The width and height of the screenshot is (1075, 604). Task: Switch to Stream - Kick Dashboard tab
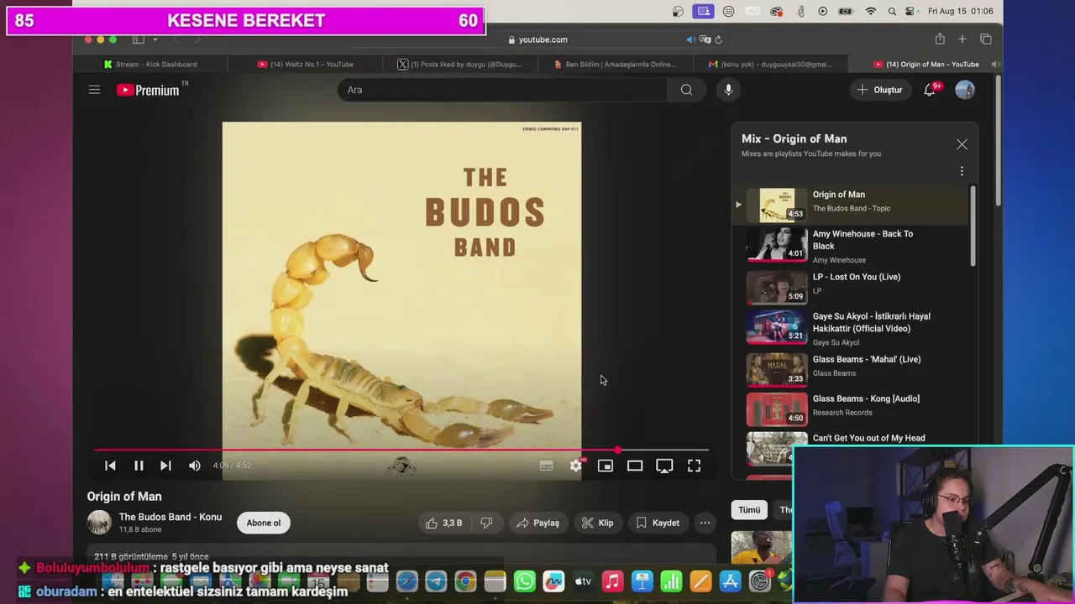(x=150, y=64)
